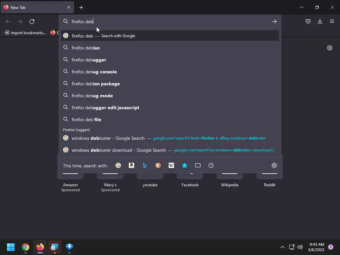340x255 pixels.
Task: Open the Firefox application menu
Action: (332, 21)
